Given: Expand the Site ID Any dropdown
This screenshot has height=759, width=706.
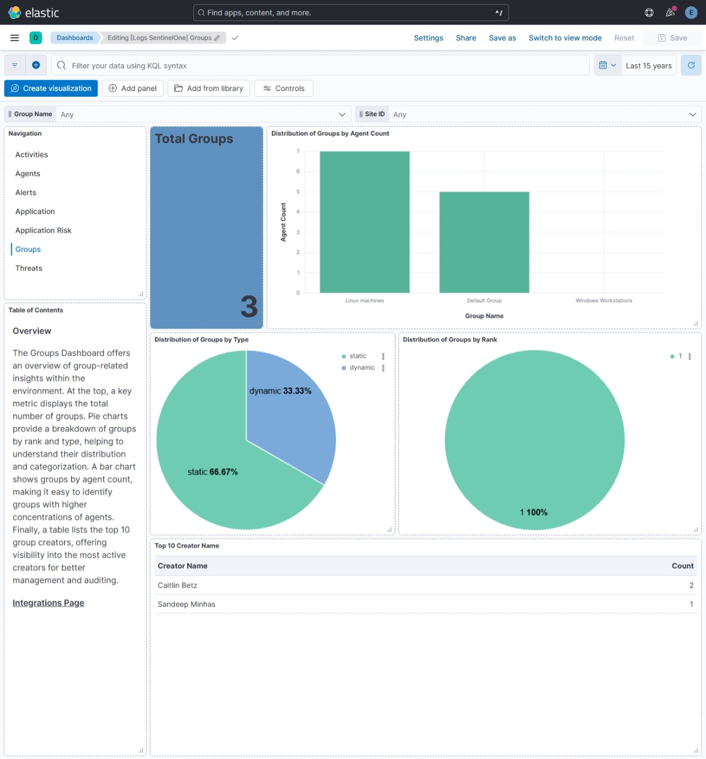Looking at the screenshot, I should pyautogui.click(x=693, y=114).
